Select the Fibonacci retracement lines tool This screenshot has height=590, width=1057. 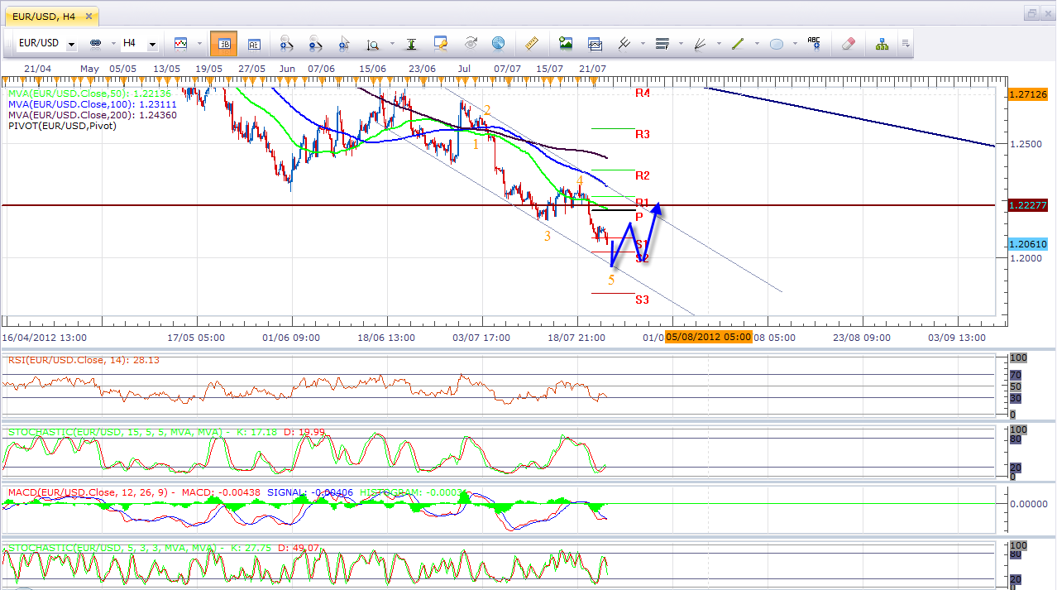coord(662,44)
